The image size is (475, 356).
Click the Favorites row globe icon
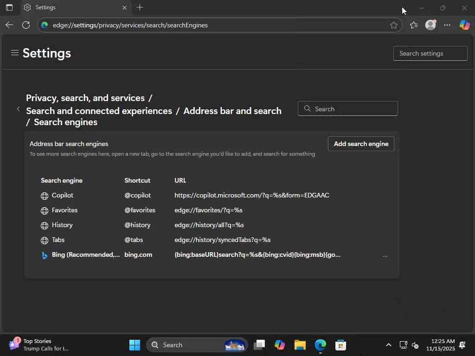coord(45,211)
